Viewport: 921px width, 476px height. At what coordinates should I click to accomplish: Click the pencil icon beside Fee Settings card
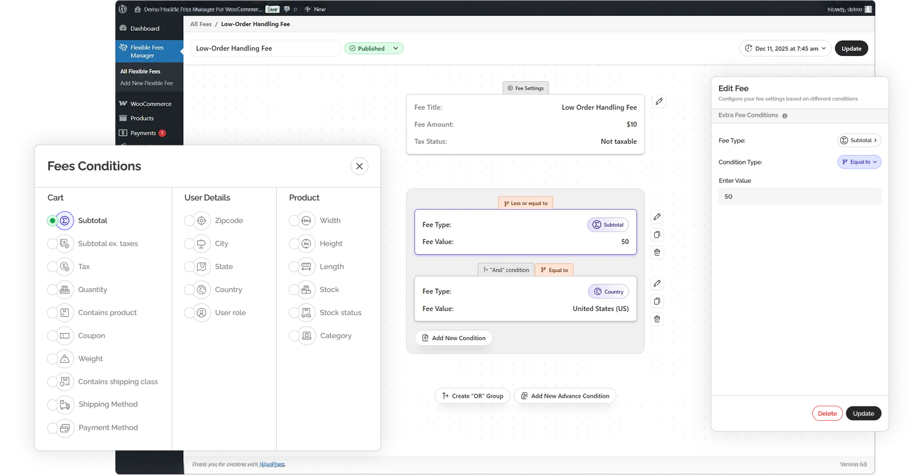(x=659, y=101)
